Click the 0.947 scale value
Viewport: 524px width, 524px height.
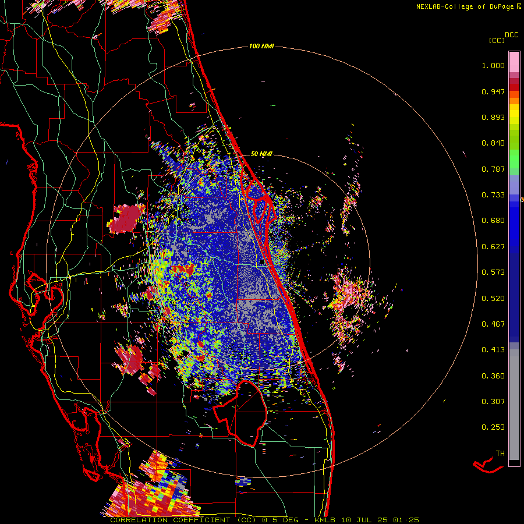click(493, 91)
